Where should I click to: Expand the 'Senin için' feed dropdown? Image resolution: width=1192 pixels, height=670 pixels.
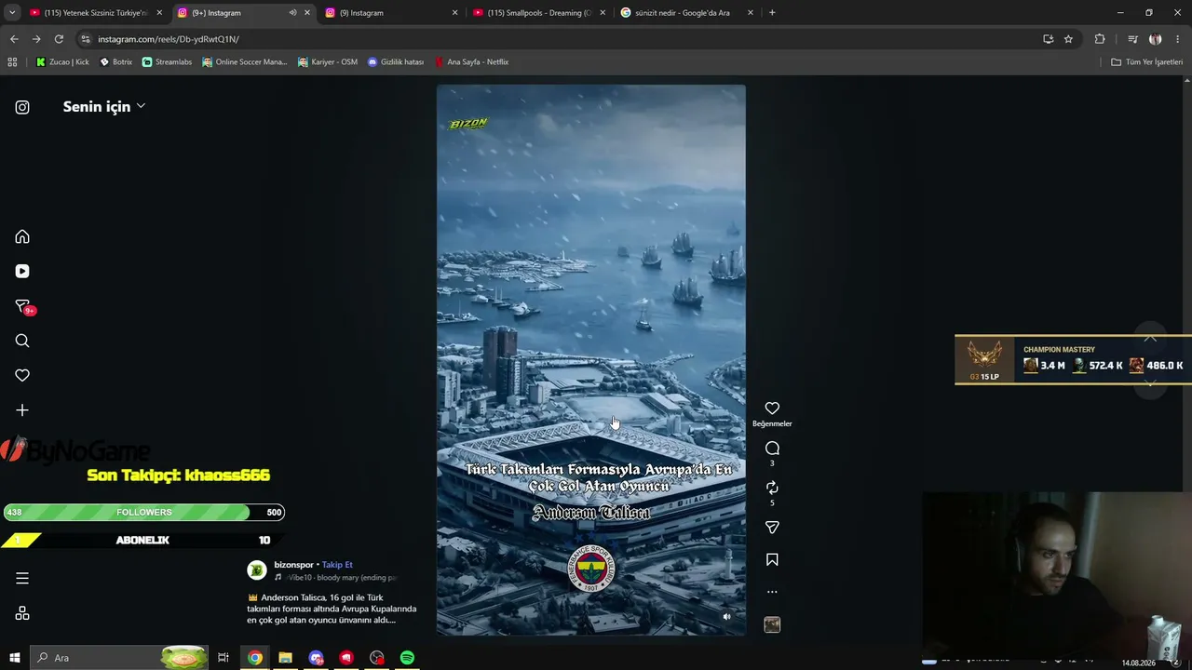point(103,107)
